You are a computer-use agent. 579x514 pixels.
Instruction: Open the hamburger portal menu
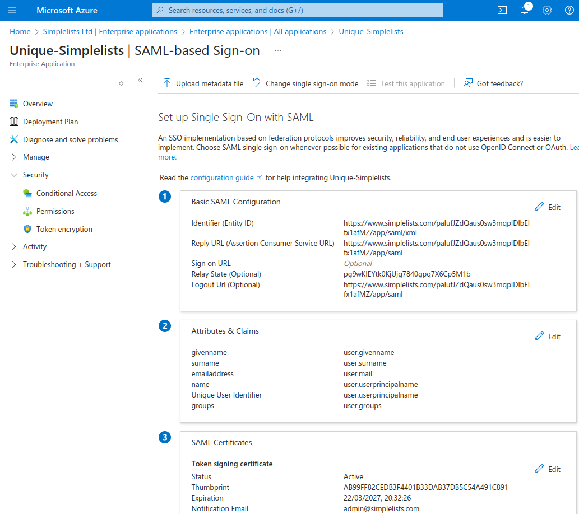click(x=12, y=10)
